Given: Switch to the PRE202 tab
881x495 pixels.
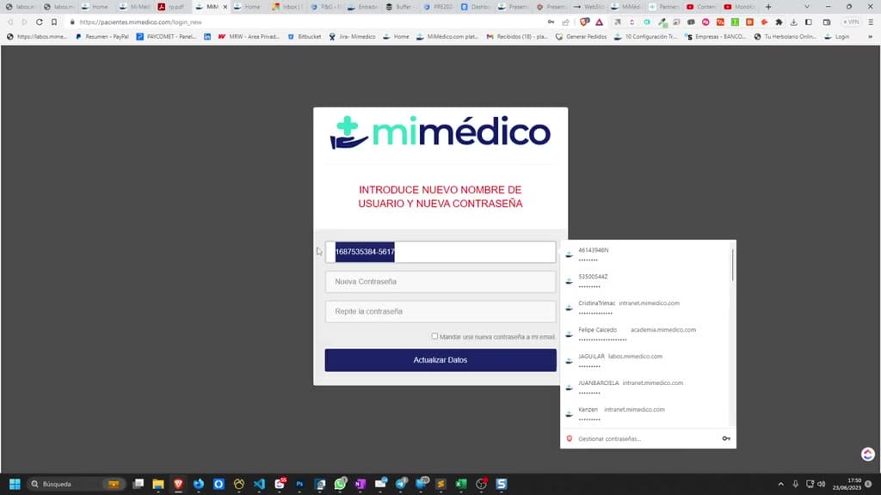Looking at the screenshot, I should [x=438, y=7].
